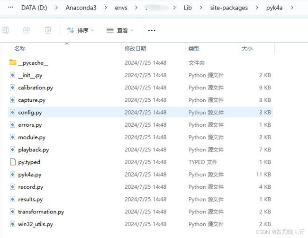Click the record.py file name
Screen dimensions: 308x238
pos(30,187)
